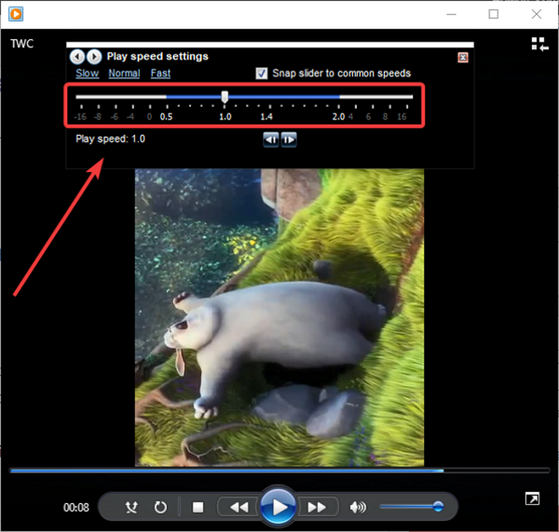Click the Play speed: 1.0 label
Screen dimensions: 559x532
click(110, 139)
